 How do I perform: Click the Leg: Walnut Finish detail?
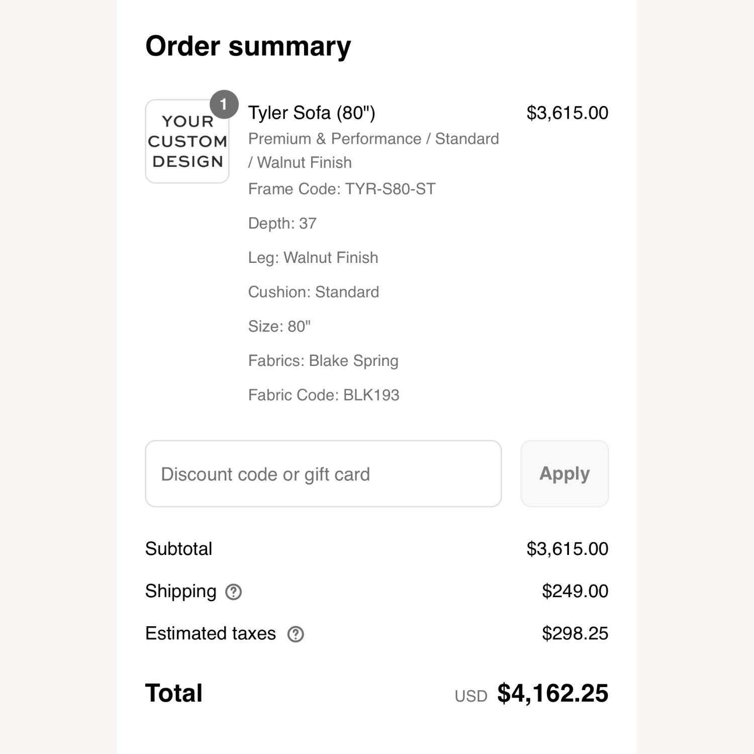tap(313, 257)
